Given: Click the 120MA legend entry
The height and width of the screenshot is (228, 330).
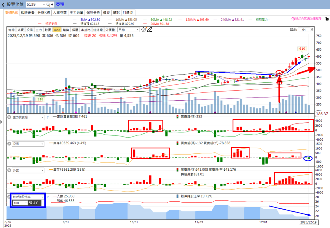Looking at the screenshot, I should [193, 20].
